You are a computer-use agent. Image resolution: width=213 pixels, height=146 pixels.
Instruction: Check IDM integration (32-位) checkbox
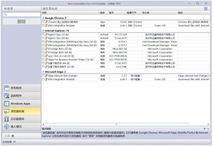(43, 42)
